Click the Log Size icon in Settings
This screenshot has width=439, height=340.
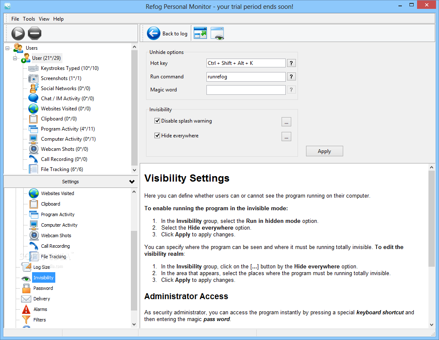pyautogui.click(x=27, y=267)
